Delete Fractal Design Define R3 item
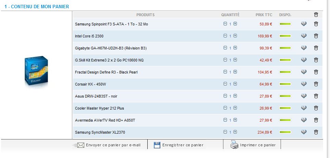Screen dimensions: 332x158 click(316, 72)
